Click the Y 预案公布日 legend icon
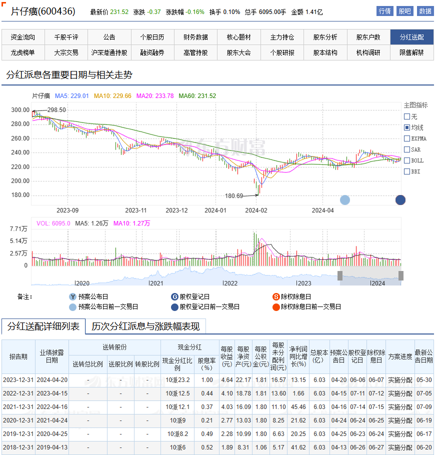 (72, 296)
